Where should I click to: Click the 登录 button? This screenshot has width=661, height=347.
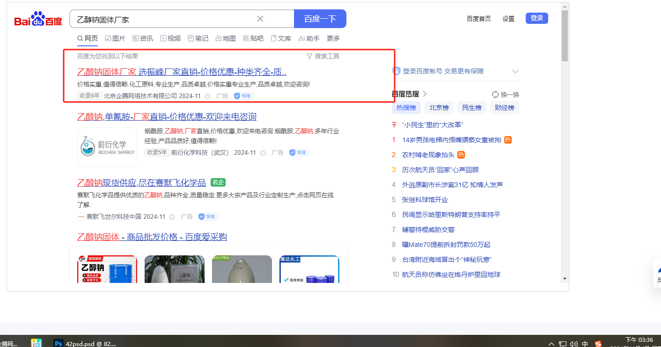tap(537, 18)
